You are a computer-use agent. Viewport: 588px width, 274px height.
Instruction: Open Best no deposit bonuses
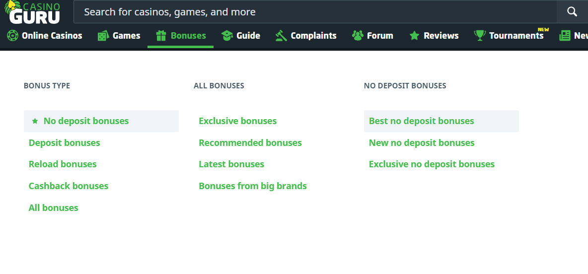click(x=421, y=121)
